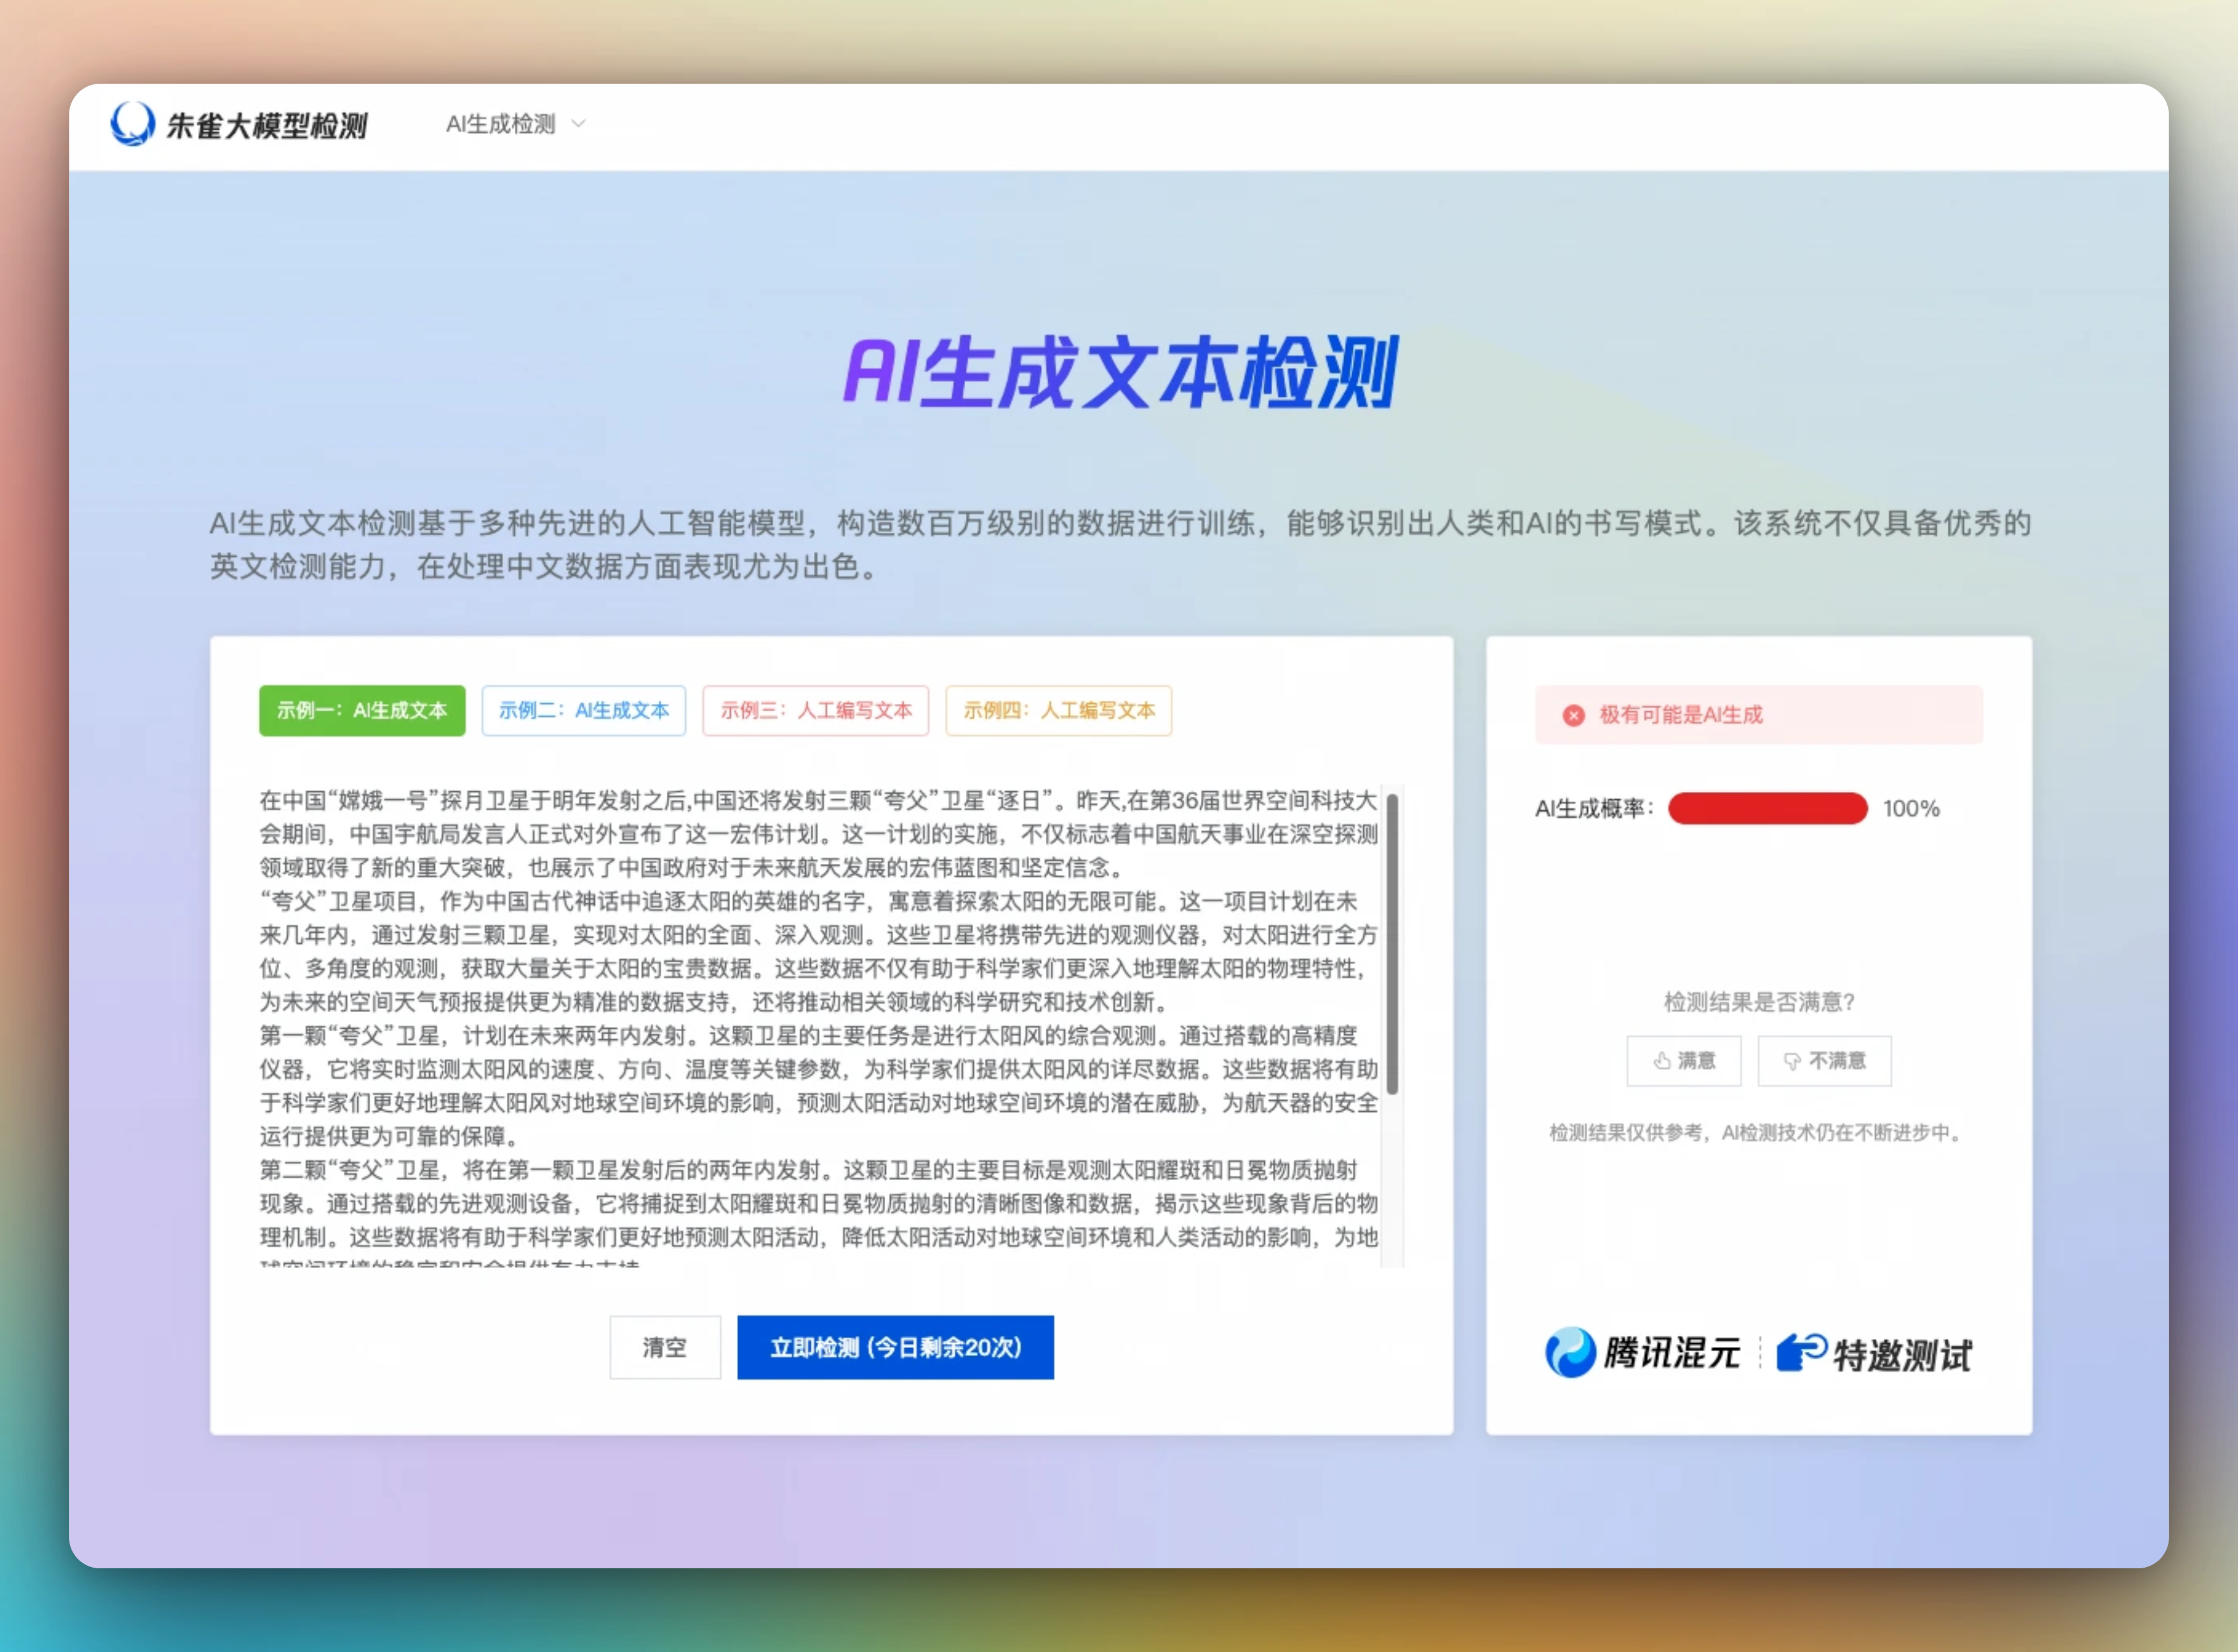2238x1652 pixels.
Task: Click the 极有可能是AI生成 result banner
Action: [1758, 715]
